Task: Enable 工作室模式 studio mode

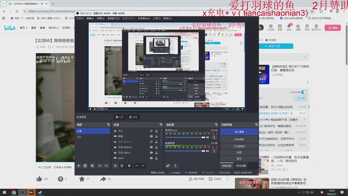Action: [x=239, y=146]
